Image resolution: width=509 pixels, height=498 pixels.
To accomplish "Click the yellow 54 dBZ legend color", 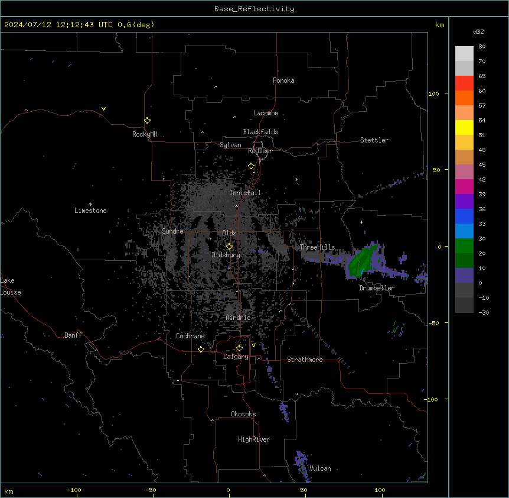I will tap(464, 127).
